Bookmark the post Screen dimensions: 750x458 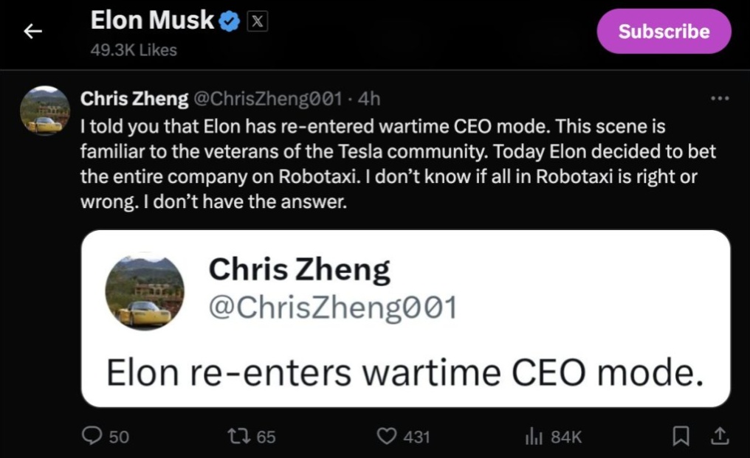[679, 436]
